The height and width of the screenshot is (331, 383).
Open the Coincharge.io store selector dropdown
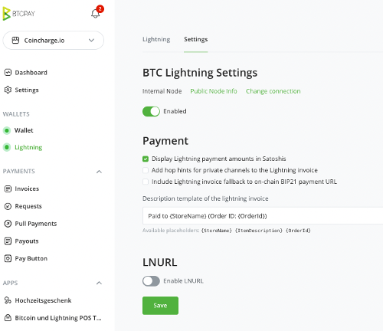54,41
